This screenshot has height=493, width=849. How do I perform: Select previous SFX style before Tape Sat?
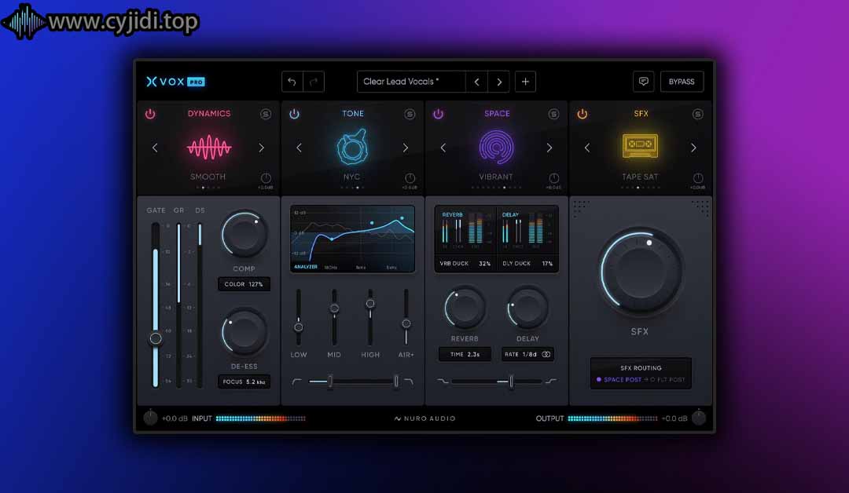tap(587, 148)
